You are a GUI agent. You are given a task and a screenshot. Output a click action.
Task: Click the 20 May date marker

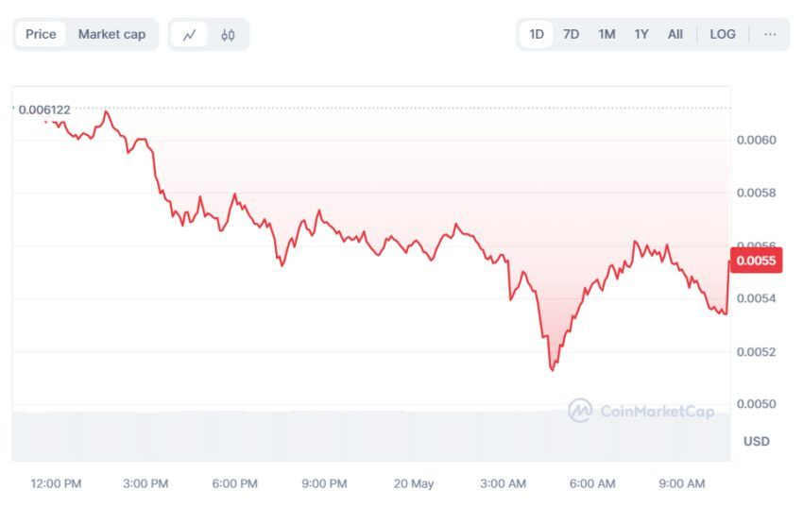(413, 483)
